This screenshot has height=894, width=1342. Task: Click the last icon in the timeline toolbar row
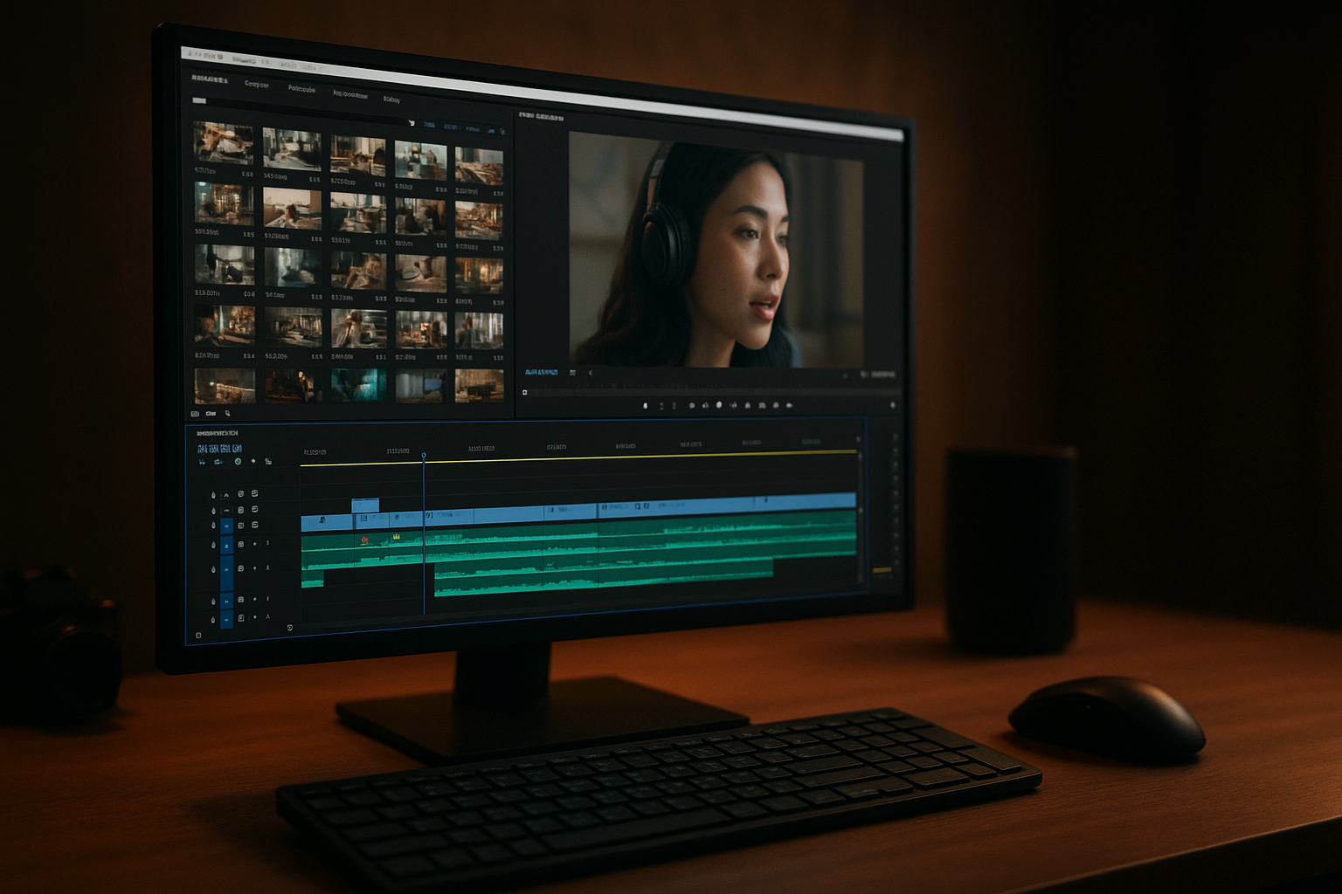click(x=268, y=461)
